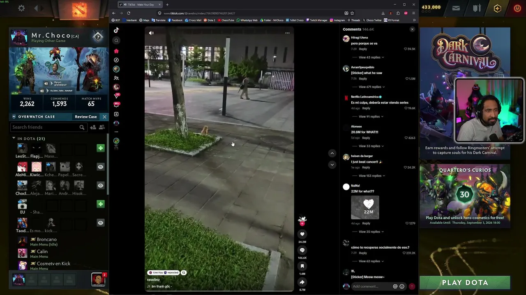Reload the page in the browser
This screenshot has width=526, height=295.
129,13
